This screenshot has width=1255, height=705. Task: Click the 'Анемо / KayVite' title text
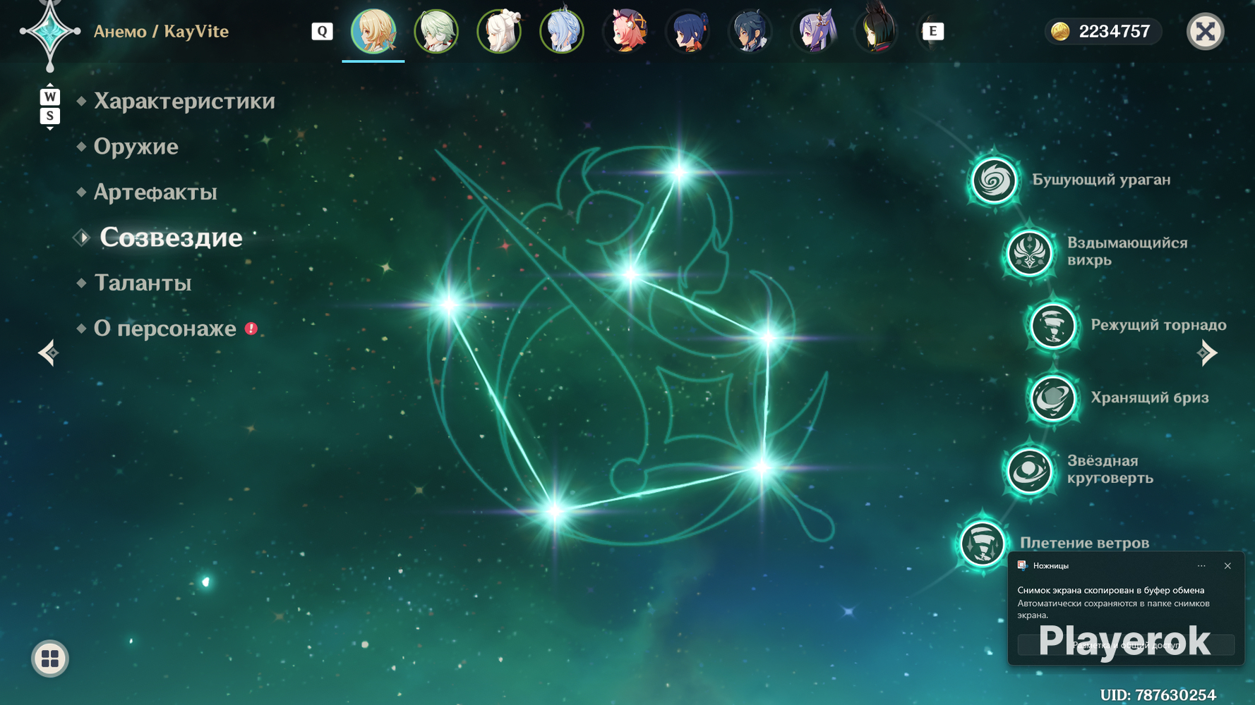coord(161,32)
